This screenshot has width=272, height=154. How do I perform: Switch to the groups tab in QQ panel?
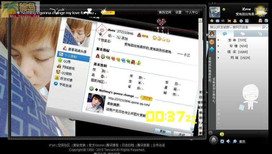click(243, 34)
